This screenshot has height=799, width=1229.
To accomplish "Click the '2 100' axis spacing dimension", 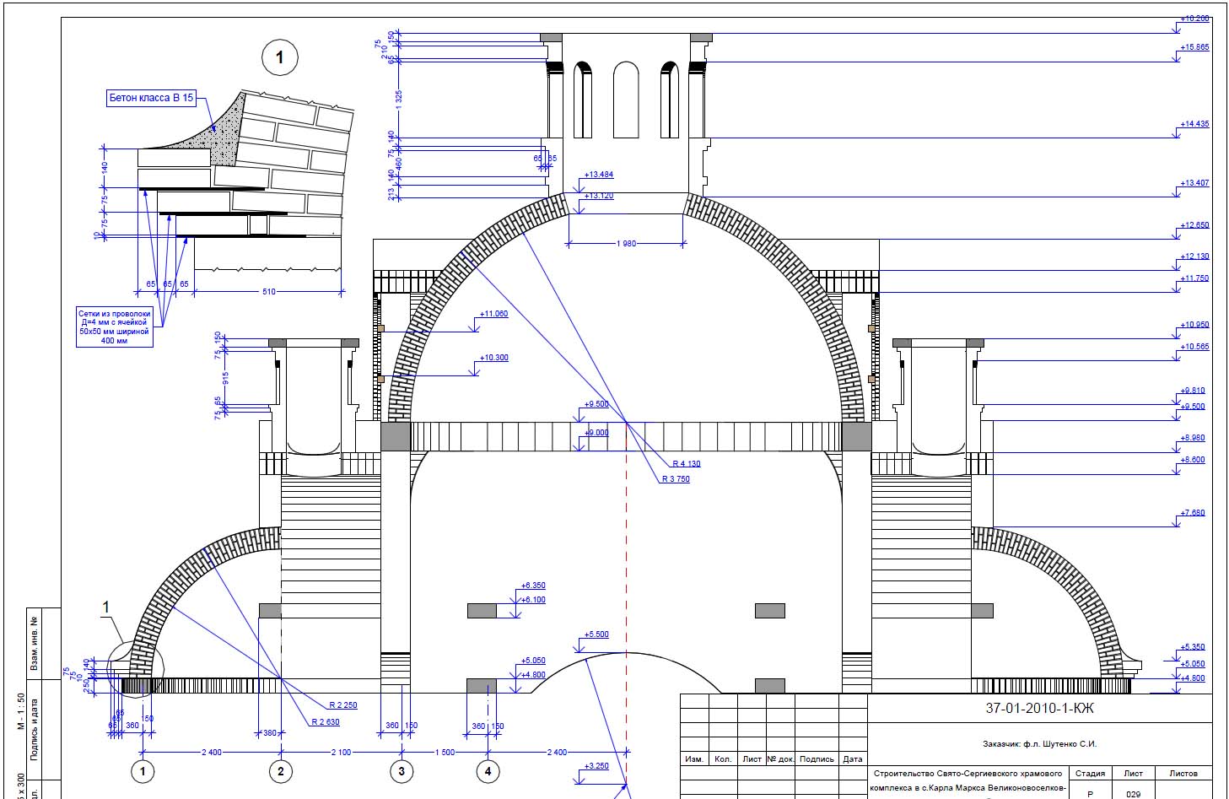I will click(x=341, y=753).
